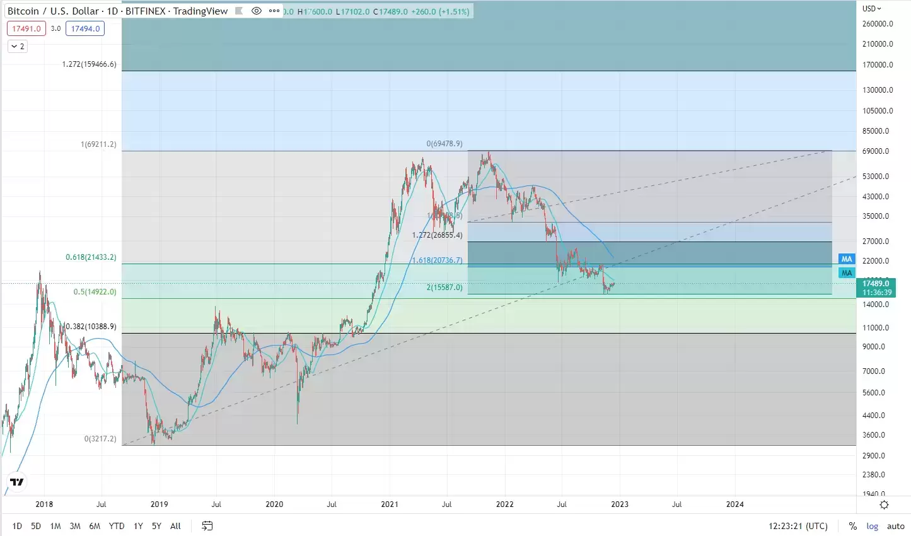Toggle percent scale mode

852,526
